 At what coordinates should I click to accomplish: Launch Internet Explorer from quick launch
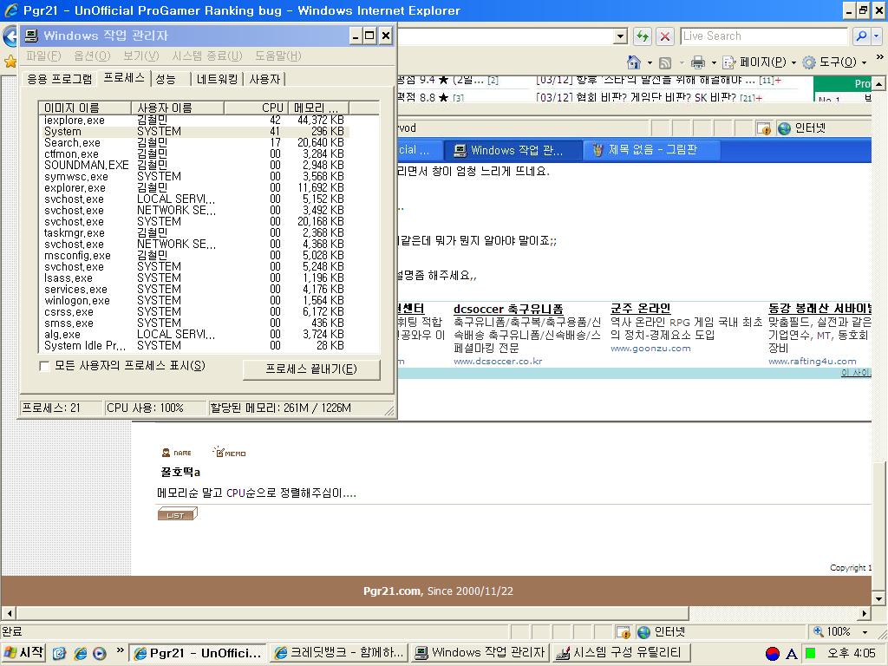[x=80, y=654]
